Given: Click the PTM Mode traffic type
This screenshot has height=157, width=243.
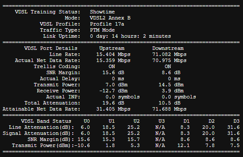Looking at the screenshot, I should tap(102, 30).
